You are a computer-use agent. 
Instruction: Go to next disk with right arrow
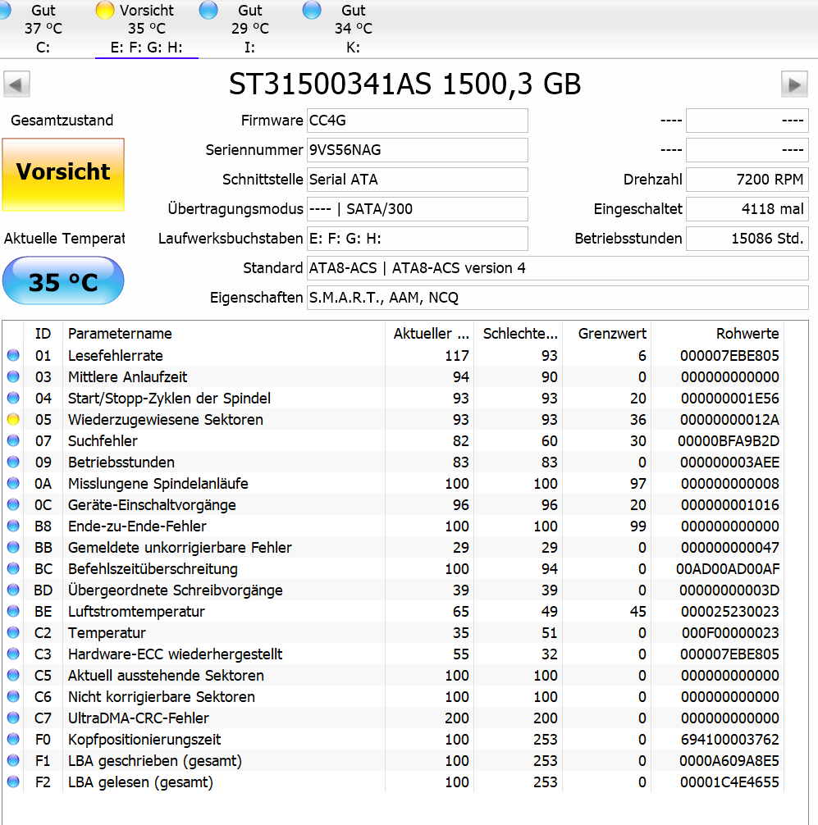click(794, 84)
